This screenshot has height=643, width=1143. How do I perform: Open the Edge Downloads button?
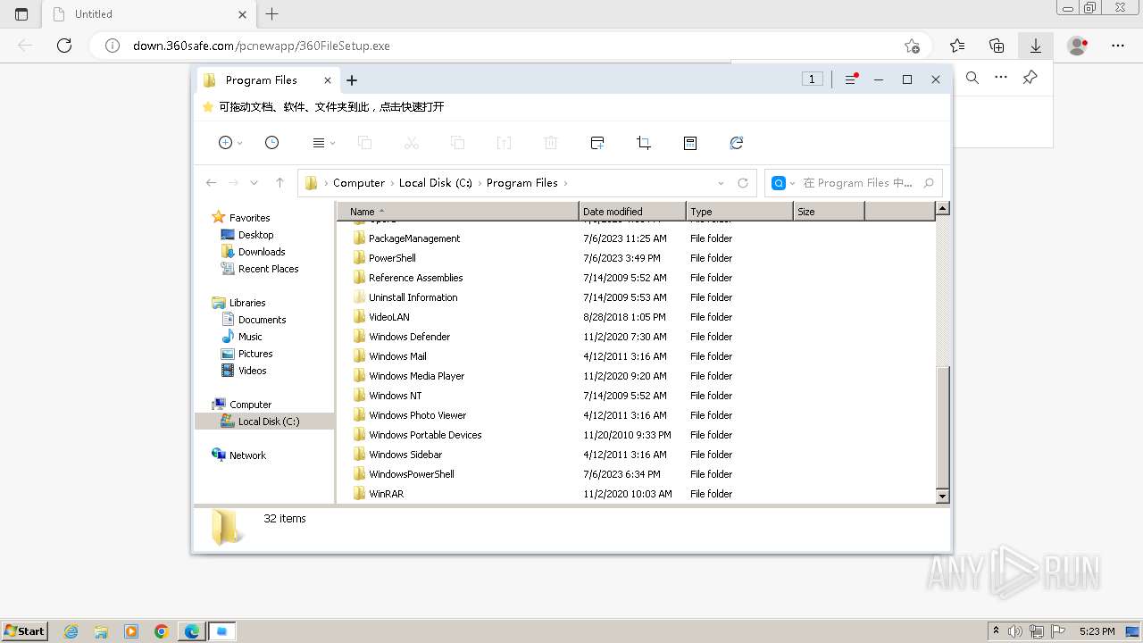click(1036, 46)
